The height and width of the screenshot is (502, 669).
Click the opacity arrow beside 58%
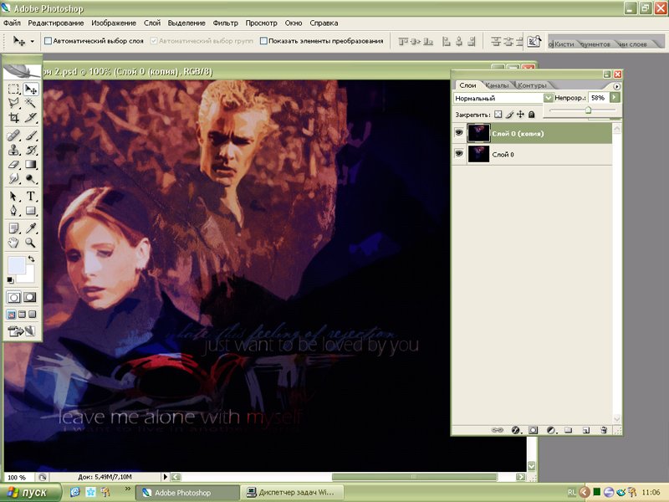(x=616, y=98)
